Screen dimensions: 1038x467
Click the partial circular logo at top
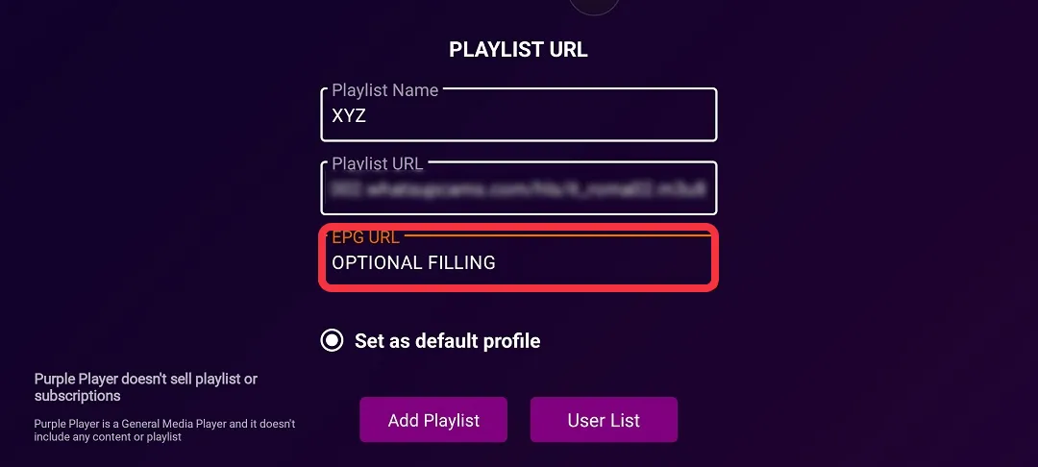click(594, 7)
